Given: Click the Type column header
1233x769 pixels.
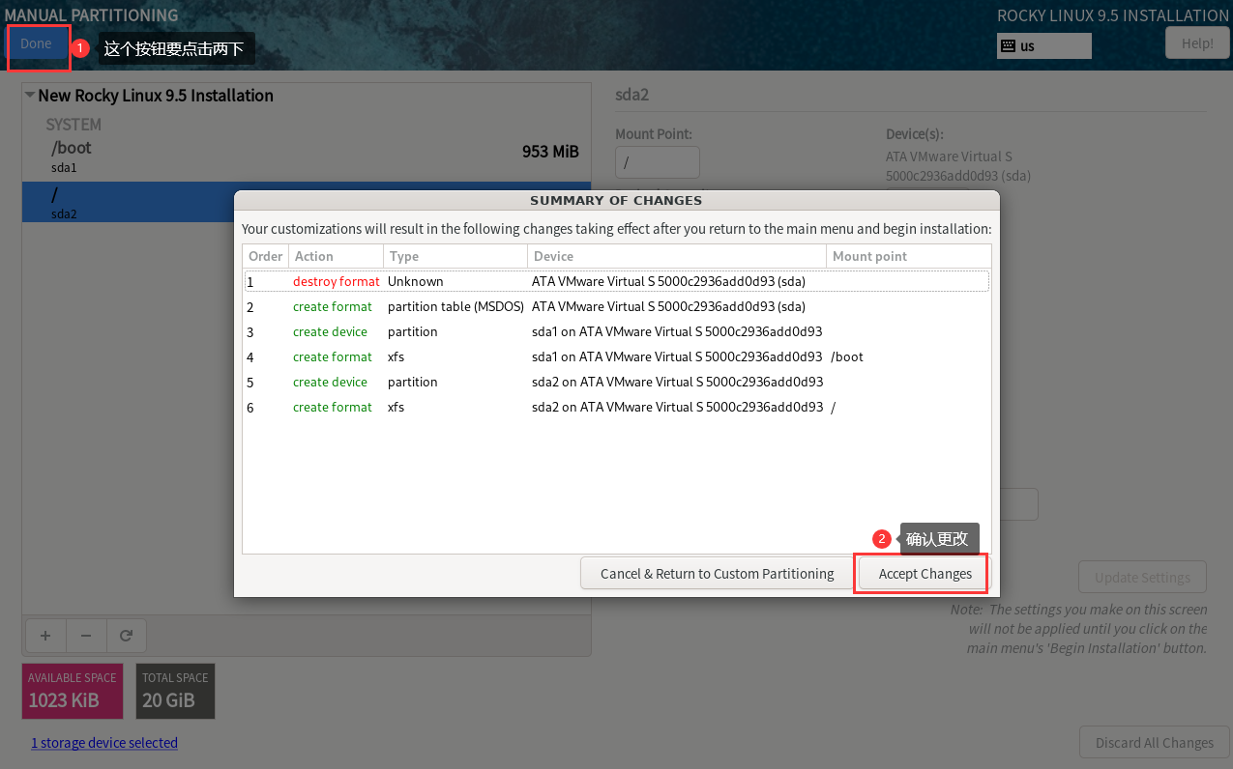Looking at the screenshot, I should coord(455,256).
